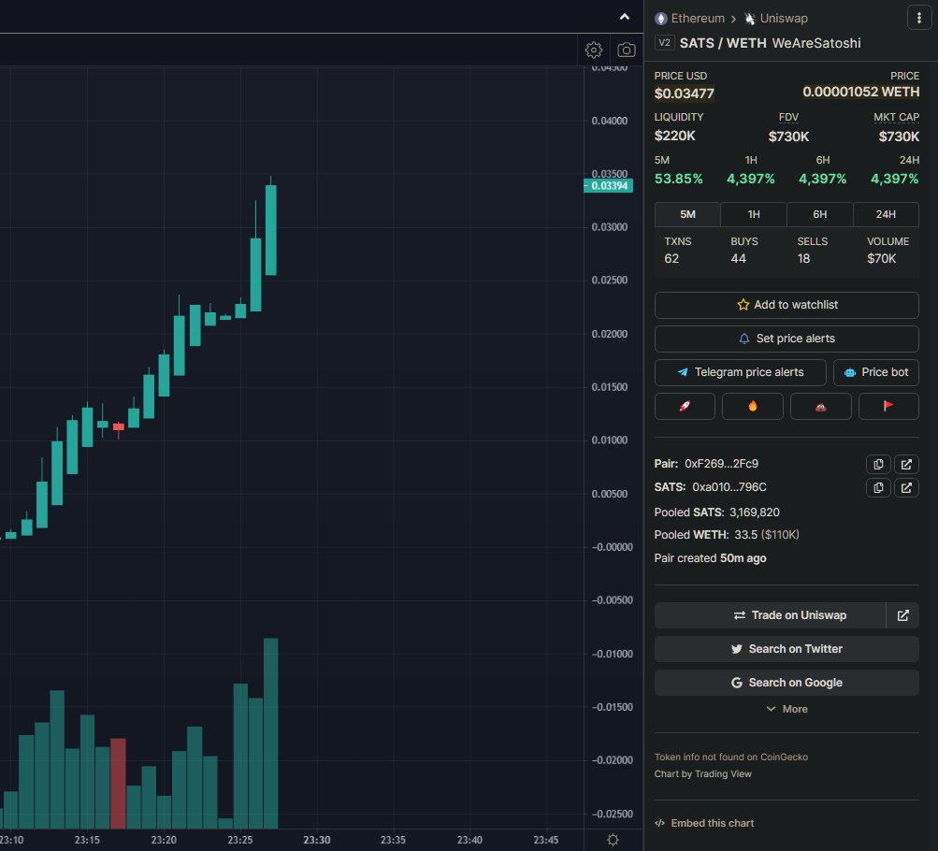Viewport: 938px width, 851px height.
Task: Click the Twitter bird icon
Action: (x=736, y=649)
